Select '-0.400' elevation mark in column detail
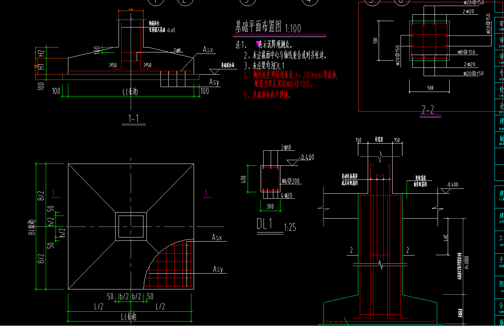The width and height of the screenshot is (504, 326). 452,185
